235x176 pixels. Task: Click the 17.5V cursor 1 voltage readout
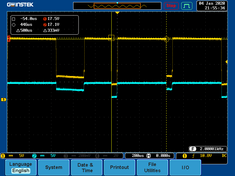pyautogui.click(x=53, y=18)
